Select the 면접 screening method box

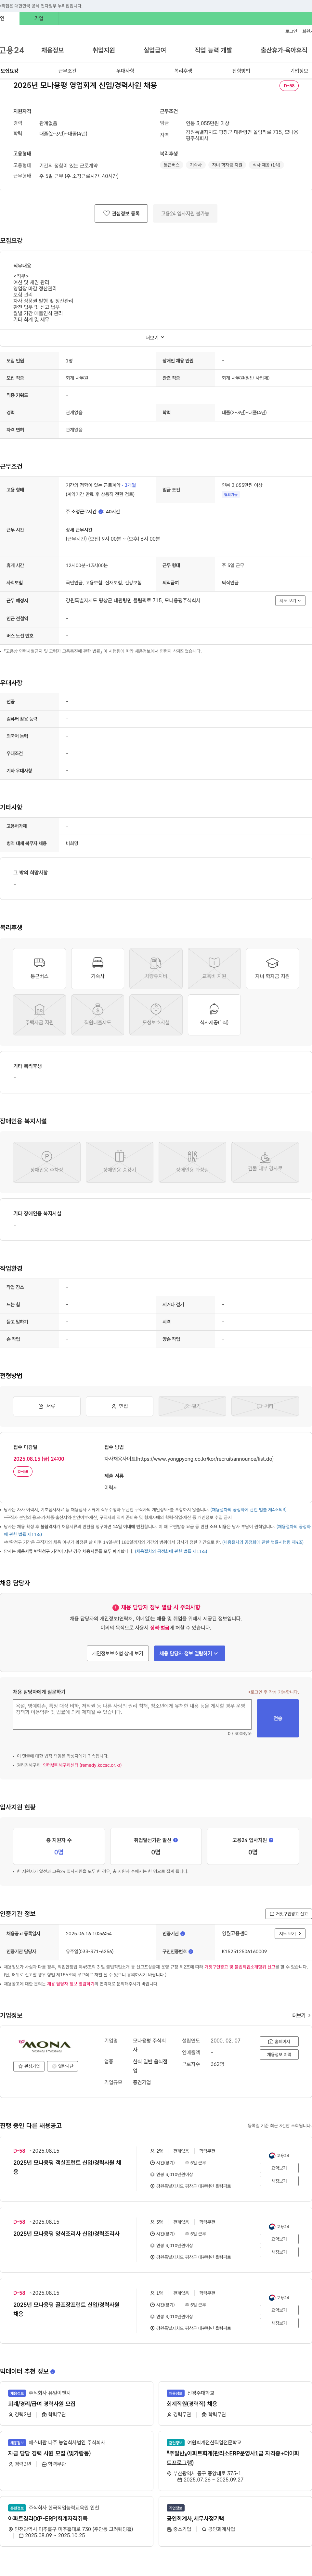(x=120, y=1406)
